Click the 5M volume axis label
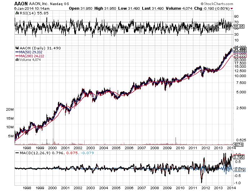 coord(11,136)
